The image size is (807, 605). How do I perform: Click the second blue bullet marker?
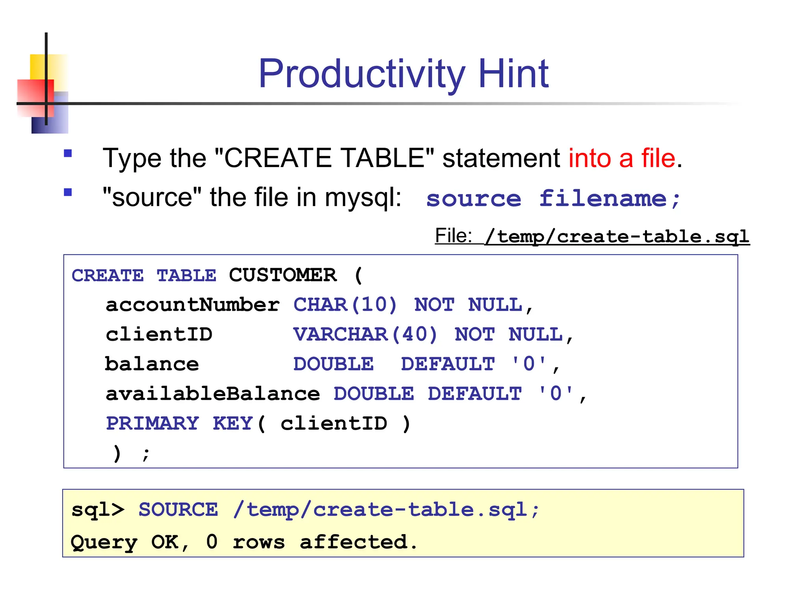(x=68, y=192)
